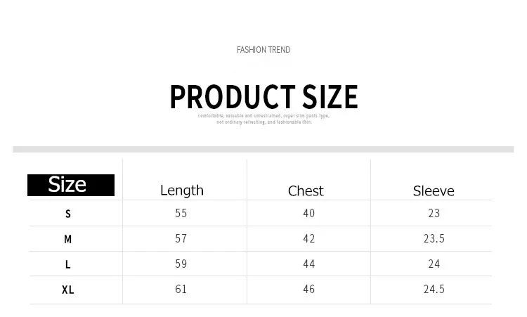Click the chest value 40
527x317 pixels.
[x=308, y=213]
